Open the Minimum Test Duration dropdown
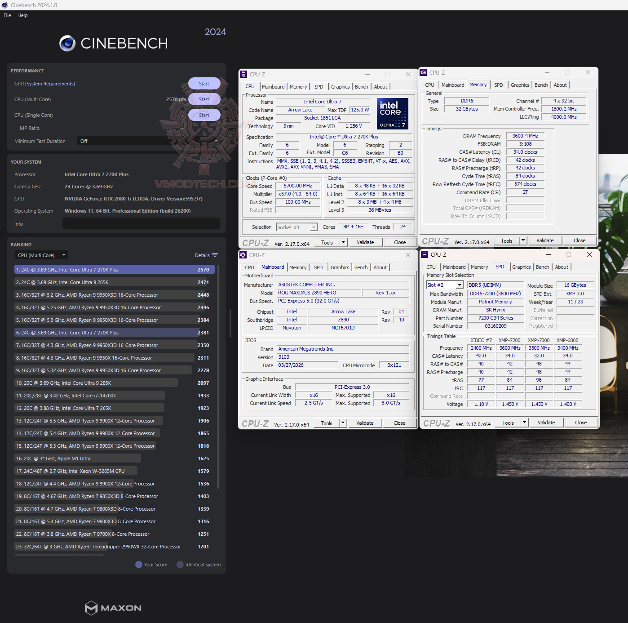This screenshot has width=628, height=623. click(148, 141)
